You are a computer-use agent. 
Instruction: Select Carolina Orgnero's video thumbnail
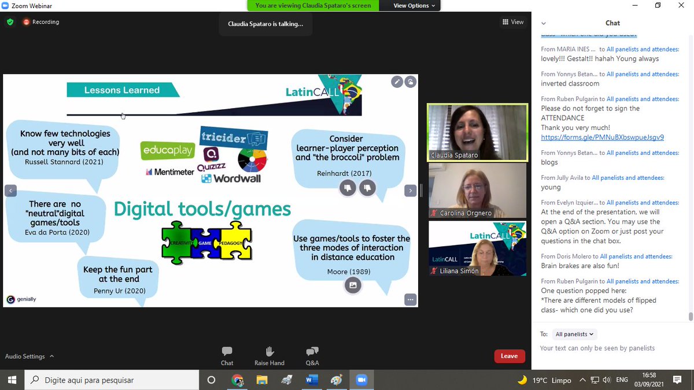point(477,191)
